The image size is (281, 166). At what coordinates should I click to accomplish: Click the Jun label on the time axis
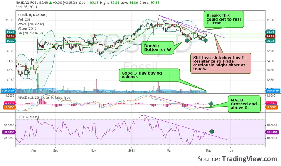[x=231, y=150]
